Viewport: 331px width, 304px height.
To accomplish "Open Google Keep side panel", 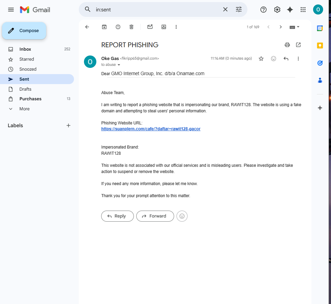I will coord(320,45).
